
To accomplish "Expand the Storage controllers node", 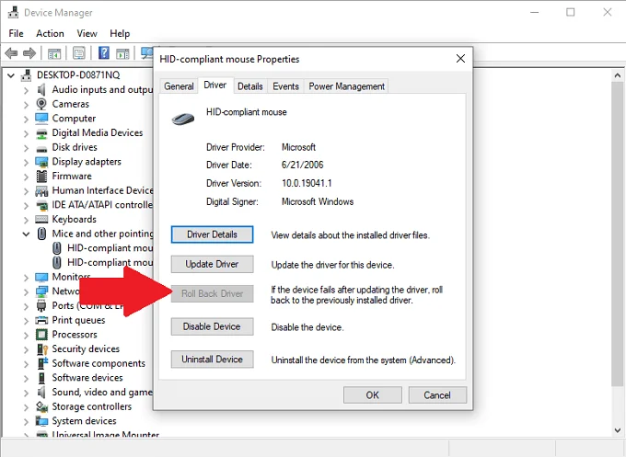I will 26,407.
